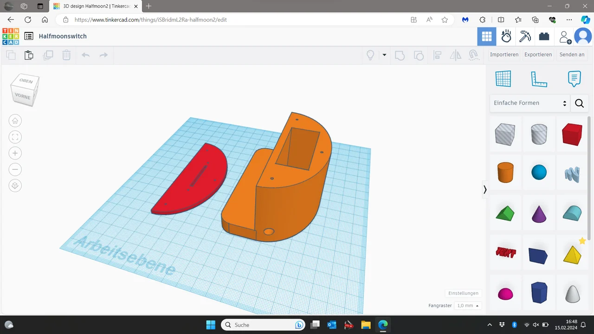The image size is (594, 334).
Task: Click the Home view icon
Action: pyautogui.click(x=15, y=121)
